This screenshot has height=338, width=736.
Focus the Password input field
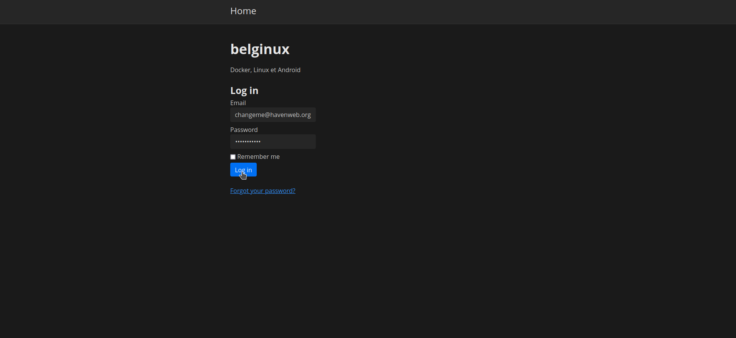point(272,142)
